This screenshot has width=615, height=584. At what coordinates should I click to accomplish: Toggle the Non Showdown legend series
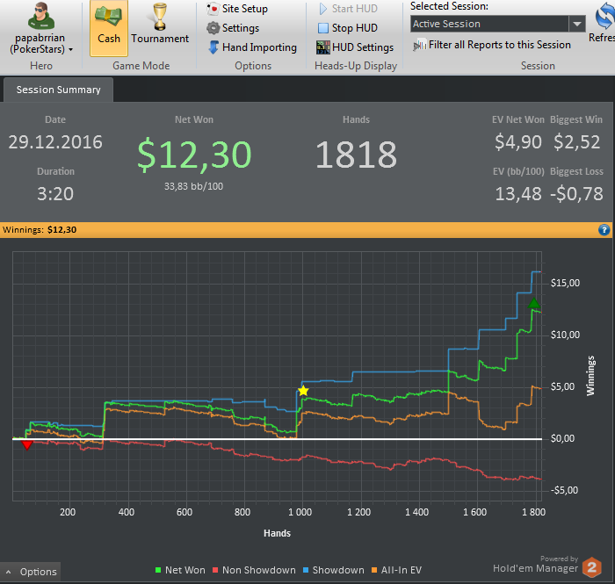click(x=254, y=570)
